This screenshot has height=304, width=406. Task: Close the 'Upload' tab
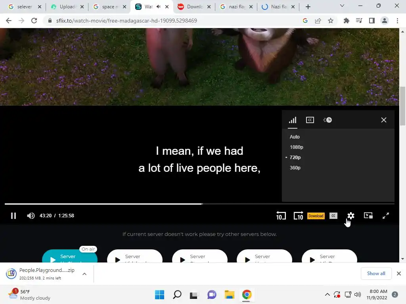[x=82, y=7]
